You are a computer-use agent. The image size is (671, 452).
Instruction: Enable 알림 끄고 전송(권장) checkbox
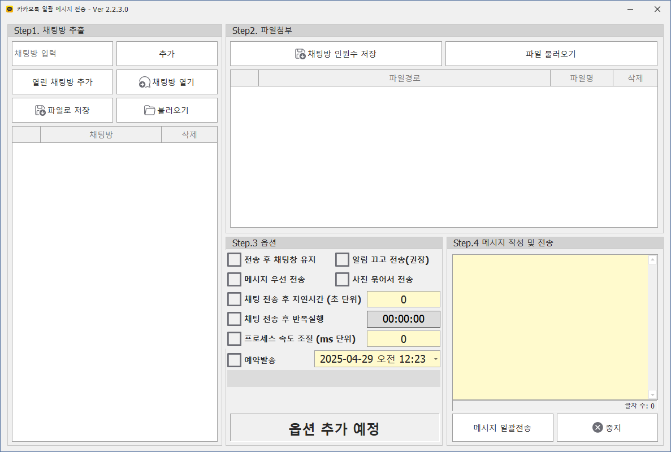coord(342,259)
